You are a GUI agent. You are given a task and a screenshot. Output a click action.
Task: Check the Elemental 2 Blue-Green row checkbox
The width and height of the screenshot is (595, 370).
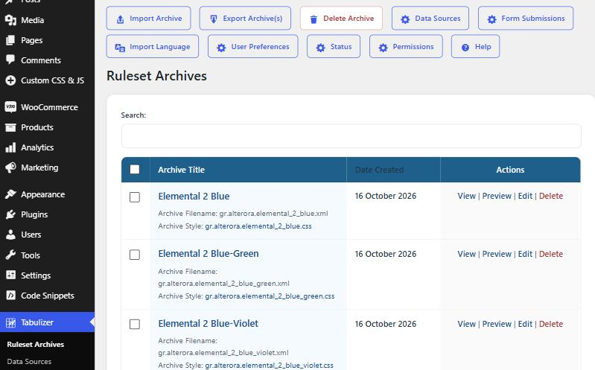point(135,255)
